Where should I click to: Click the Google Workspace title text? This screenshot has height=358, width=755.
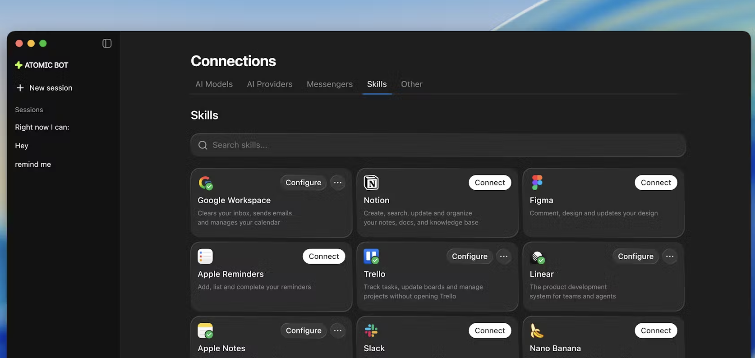pos(234,200)
